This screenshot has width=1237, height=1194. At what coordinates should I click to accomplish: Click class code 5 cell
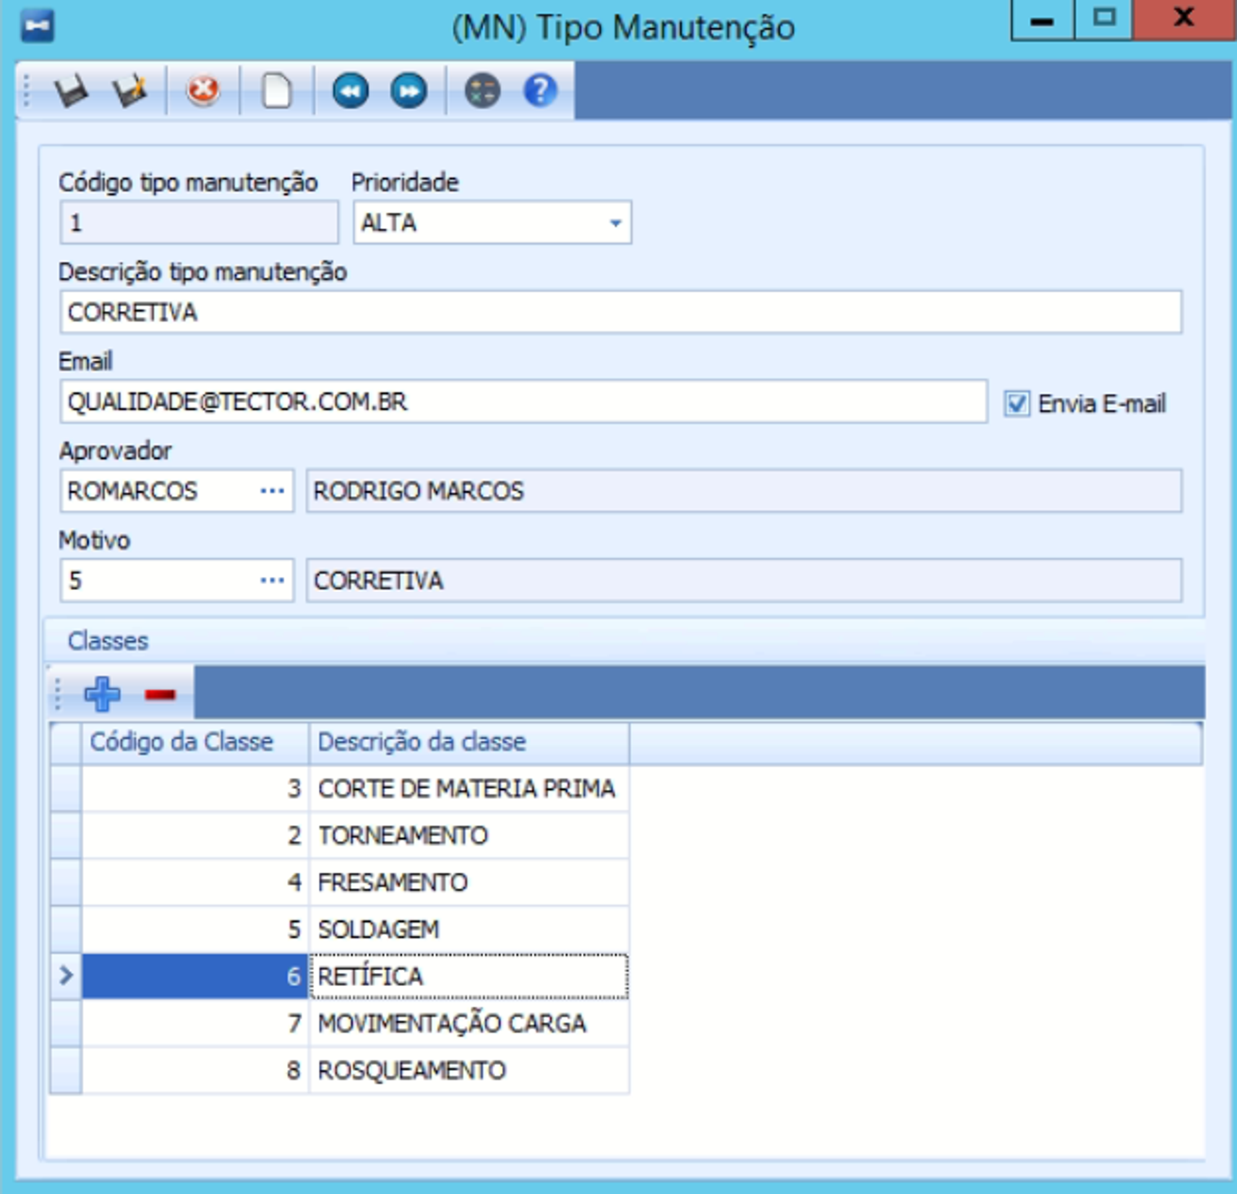click(195, 929)
